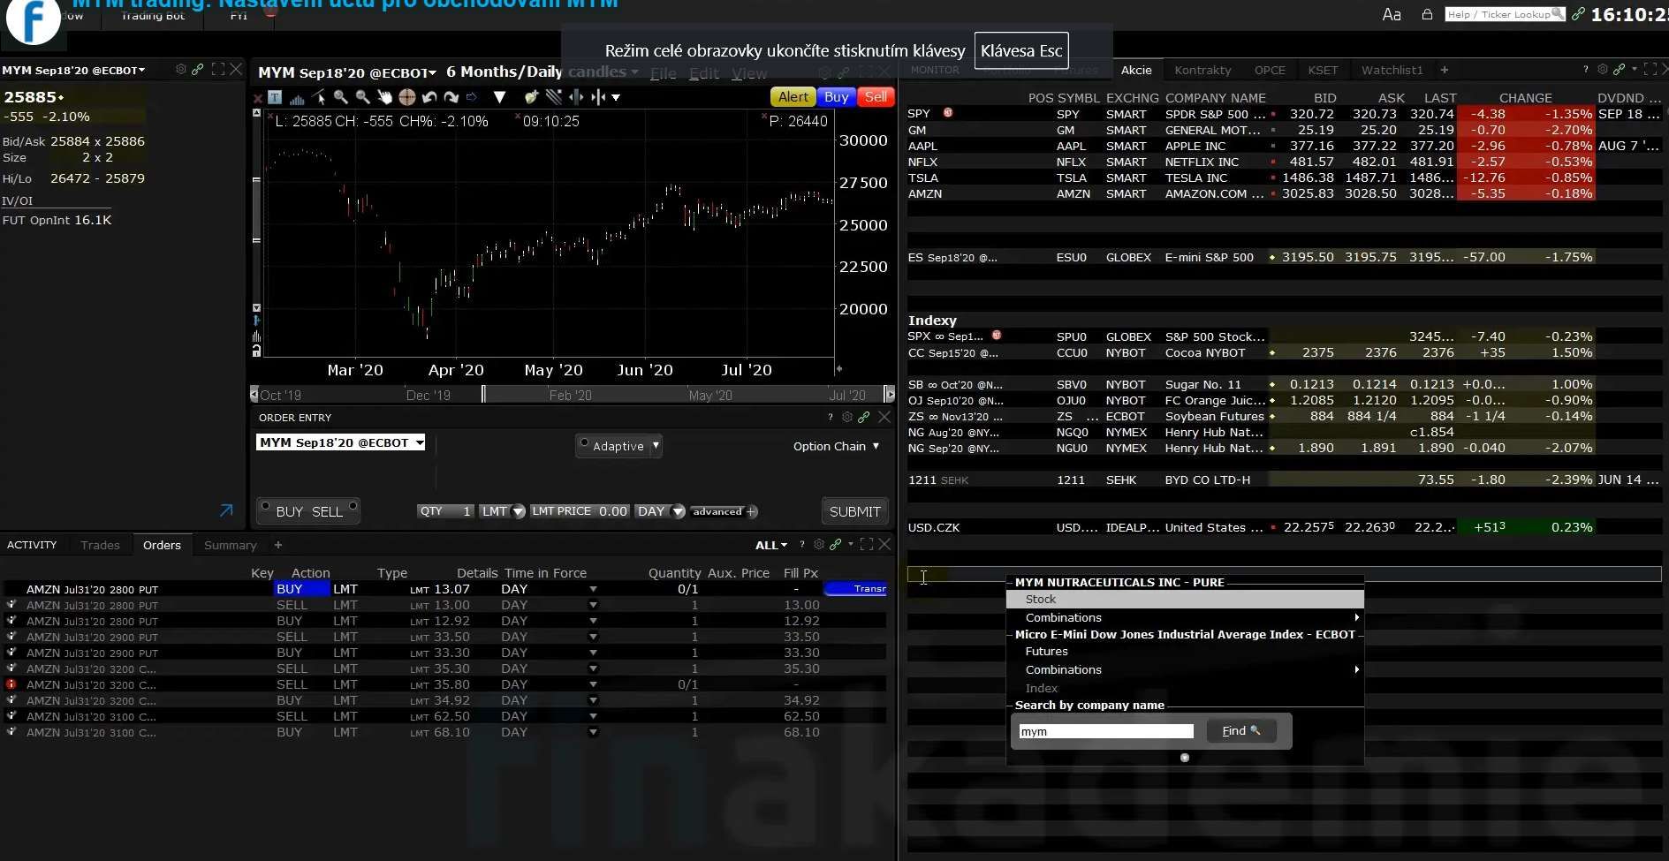This screenshot has height=861, width=1669.
Task: Select the BUY radio button in Order Entry
Action: pos(264,506)
